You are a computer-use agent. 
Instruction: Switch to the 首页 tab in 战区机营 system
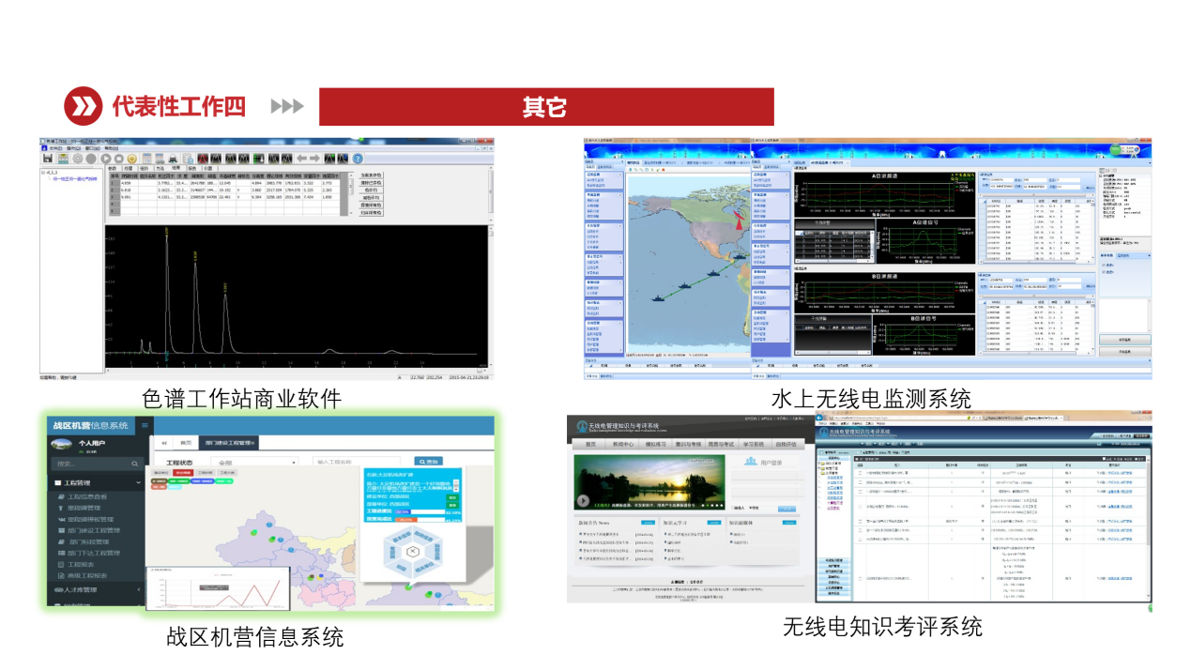pos(185,442)
